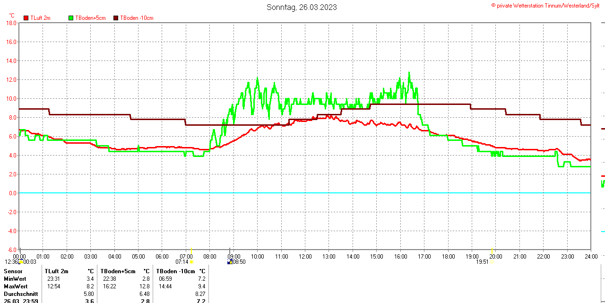Image resolution: width=605 pixels, height=303 pixels.
Task: Click the yellow sunrise tick on time axis
Action: (x=191, y=251)
